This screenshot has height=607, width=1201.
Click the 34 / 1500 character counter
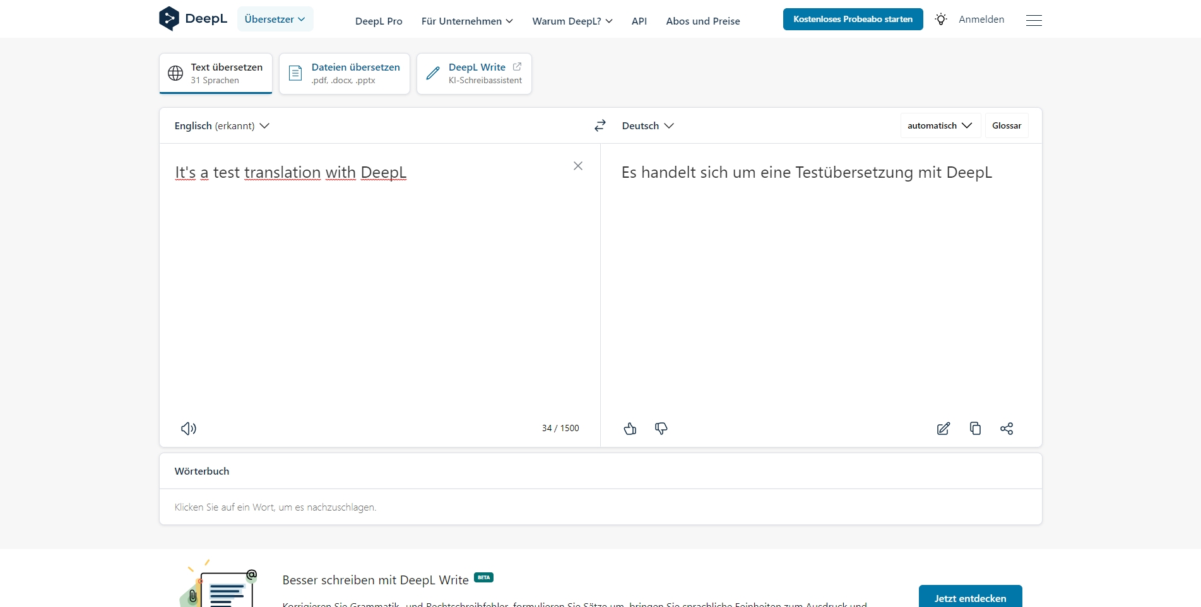[x=560, y=428]
